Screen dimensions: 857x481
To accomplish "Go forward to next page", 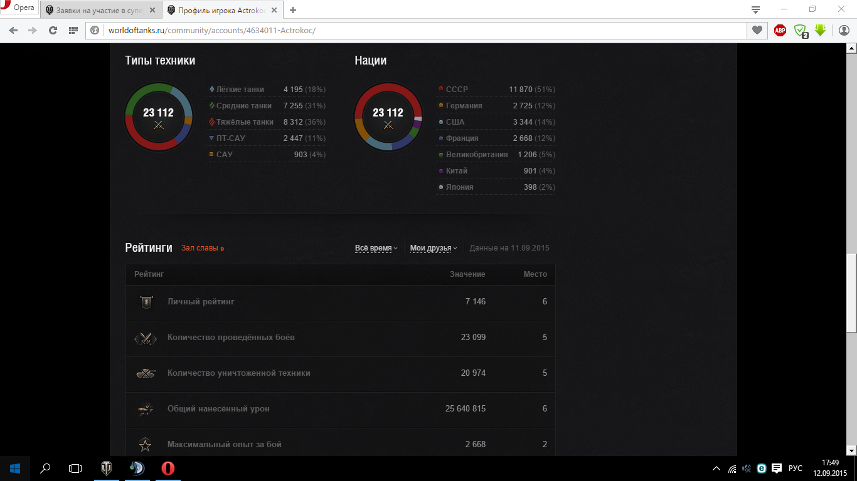I will 33,30.
